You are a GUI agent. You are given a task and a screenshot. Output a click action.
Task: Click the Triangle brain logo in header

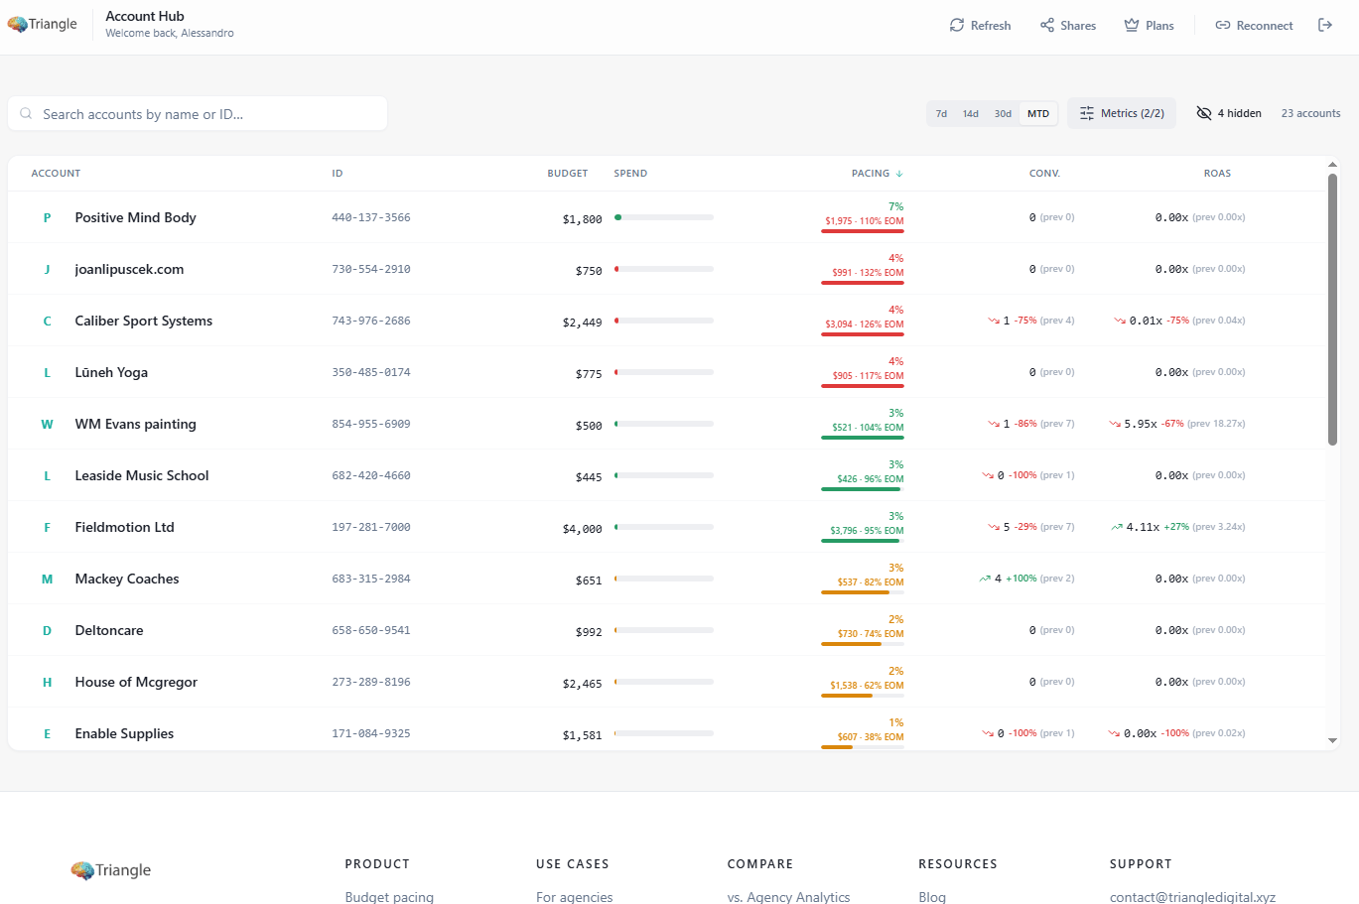click(42, 24)
